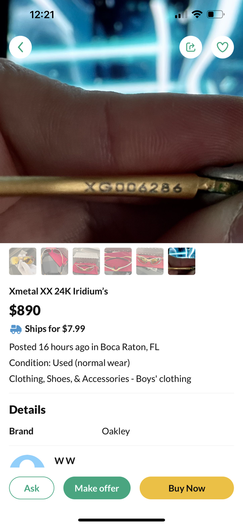This screenshot has width=243, height=526.
Task: Open seller W W's name
Action: coord(65,461)
